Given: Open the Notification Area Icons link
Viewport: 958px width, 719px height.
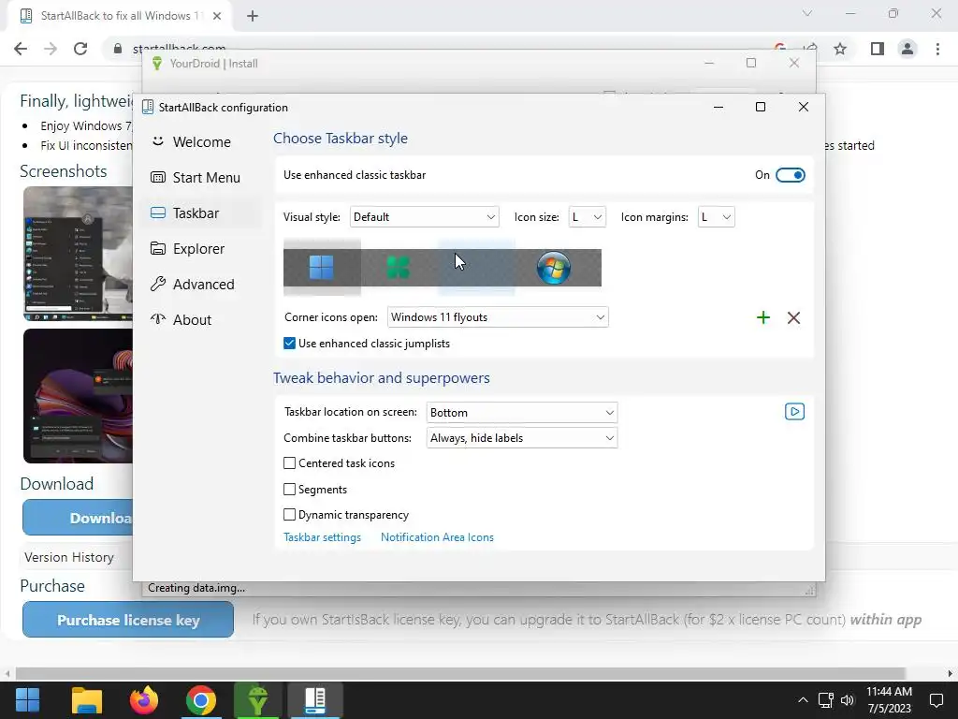Looking at the screenshot, I should click(x=437, y=537).
